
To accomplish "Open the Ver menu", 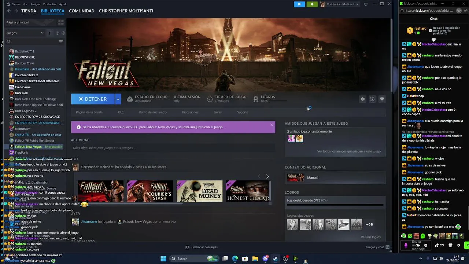I will tap(25, 4).
